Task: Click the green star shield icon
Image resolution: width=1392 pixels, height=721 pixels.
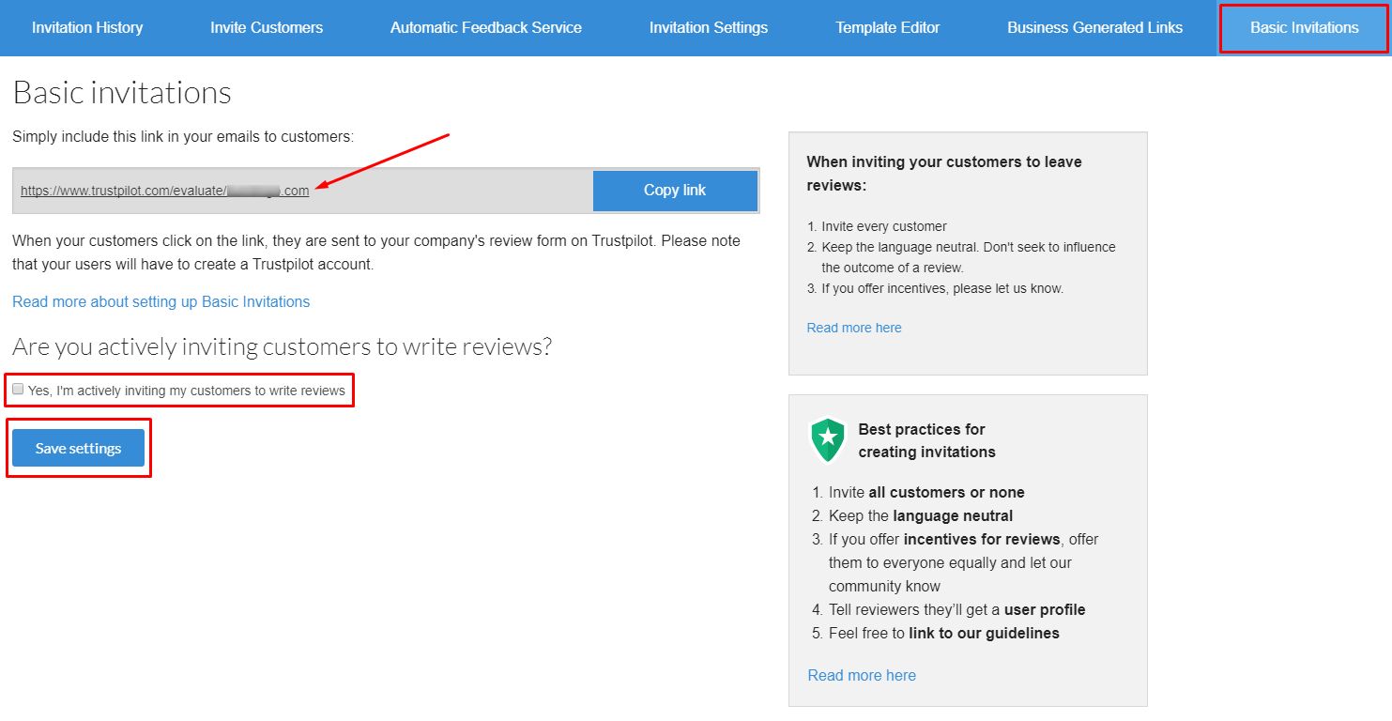Action: click(827, 439)
